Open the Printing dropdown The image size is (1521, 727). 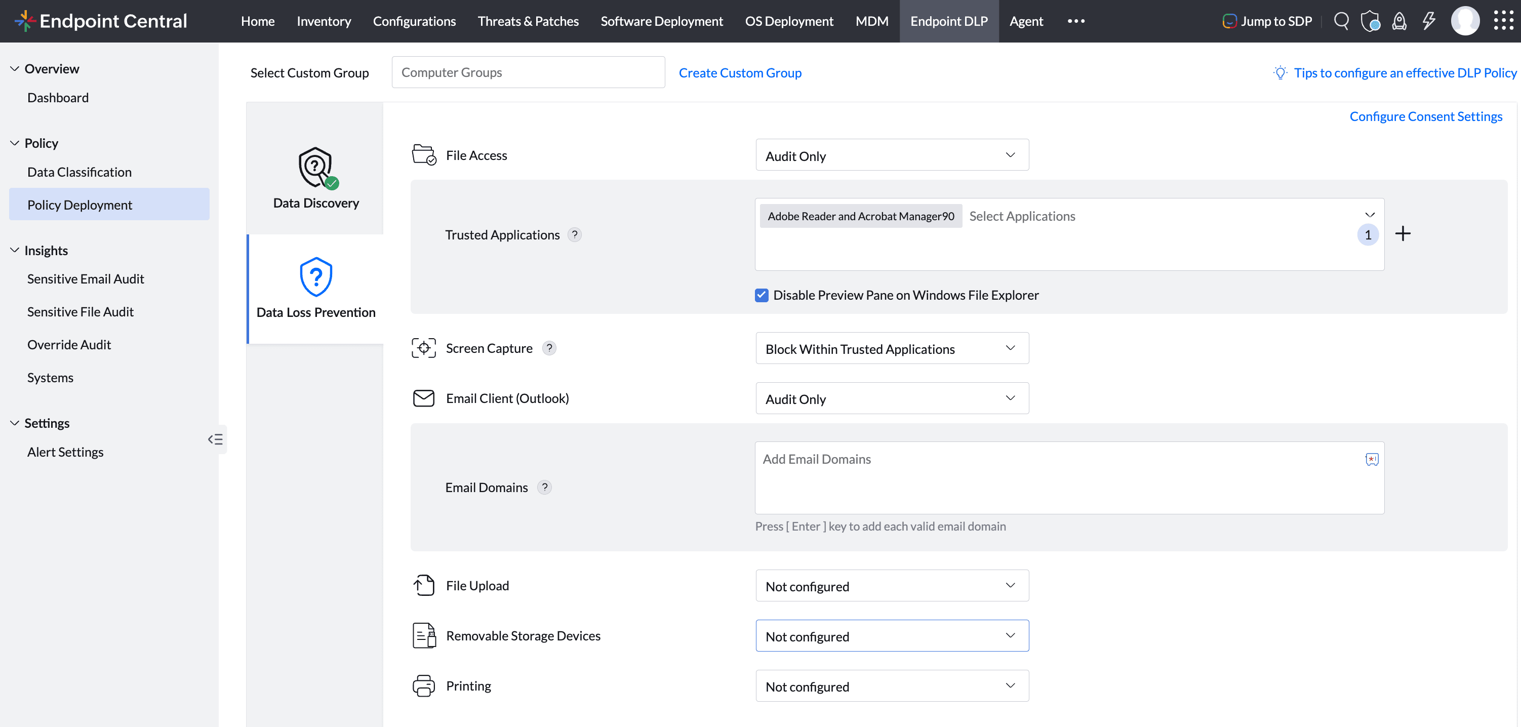(x=892, y=685)
